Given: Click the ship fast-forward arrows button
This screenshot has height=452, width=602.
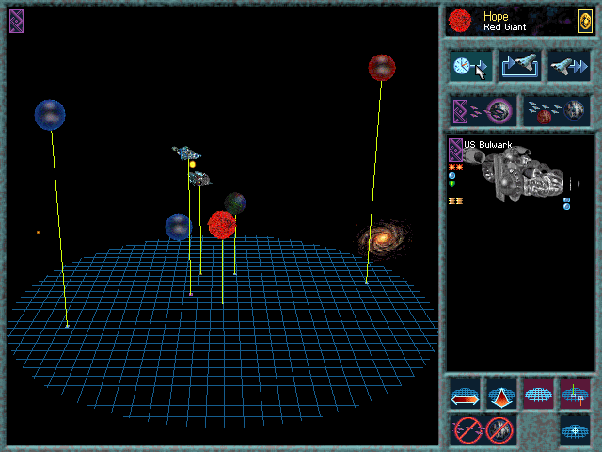Looking at the screenshot, I should click(569, 67).
